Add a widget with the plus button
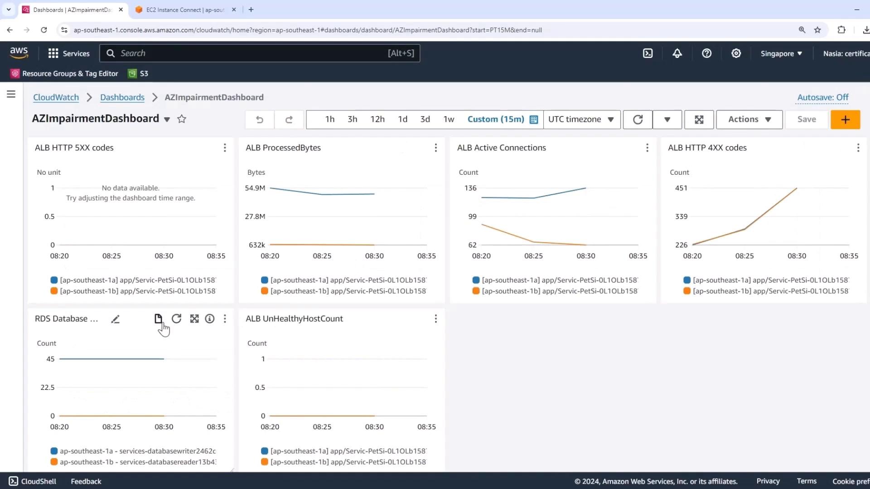 click(x=846, y=120)
